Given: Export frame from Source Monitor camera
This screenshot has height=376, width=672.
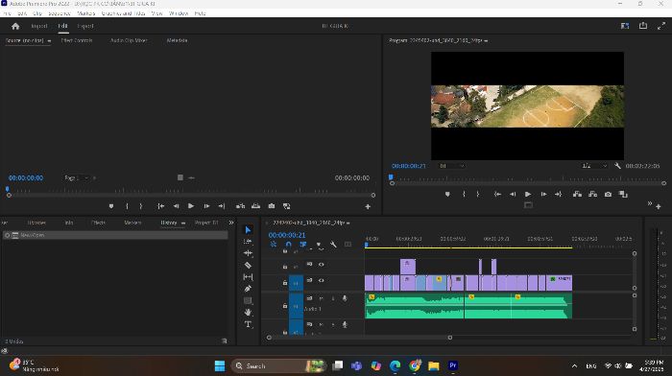Looking at the screenshot, I should coord(272,206).
